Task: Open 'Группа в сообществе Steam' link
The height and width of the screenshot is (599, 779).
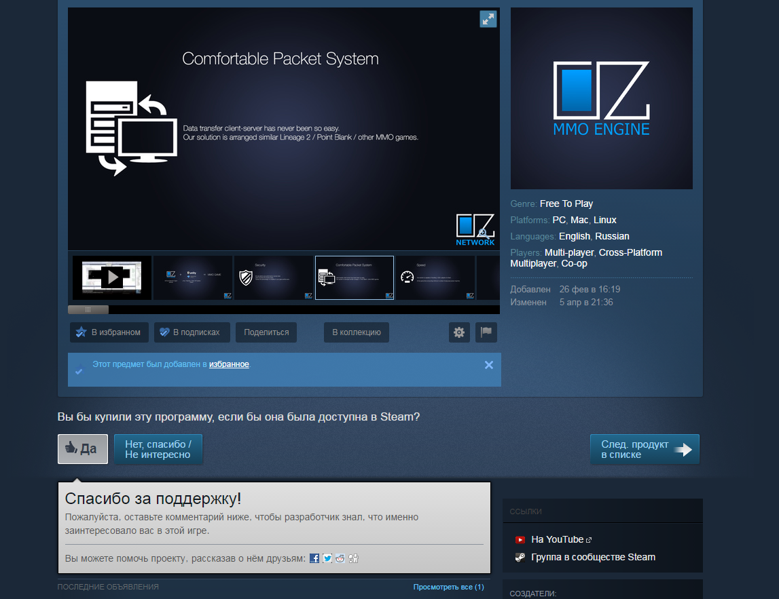Action: [x=593, y=558]
